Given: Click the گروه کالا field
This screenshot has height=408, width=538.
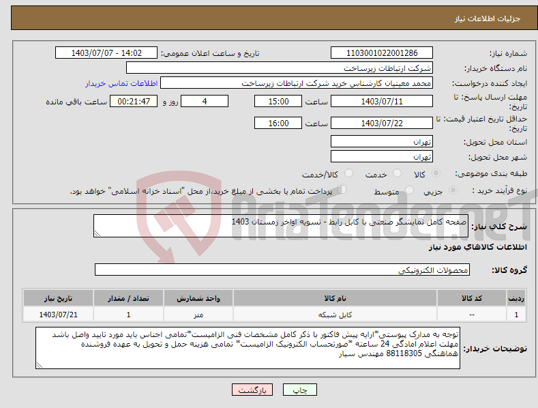Looking at the screenshot, I should (x=282, y=270).
